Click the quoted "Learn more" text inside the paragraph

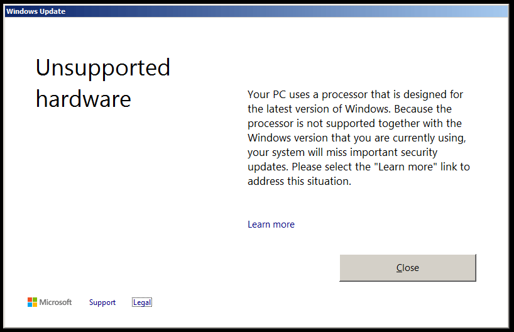(x=403, y=167)
